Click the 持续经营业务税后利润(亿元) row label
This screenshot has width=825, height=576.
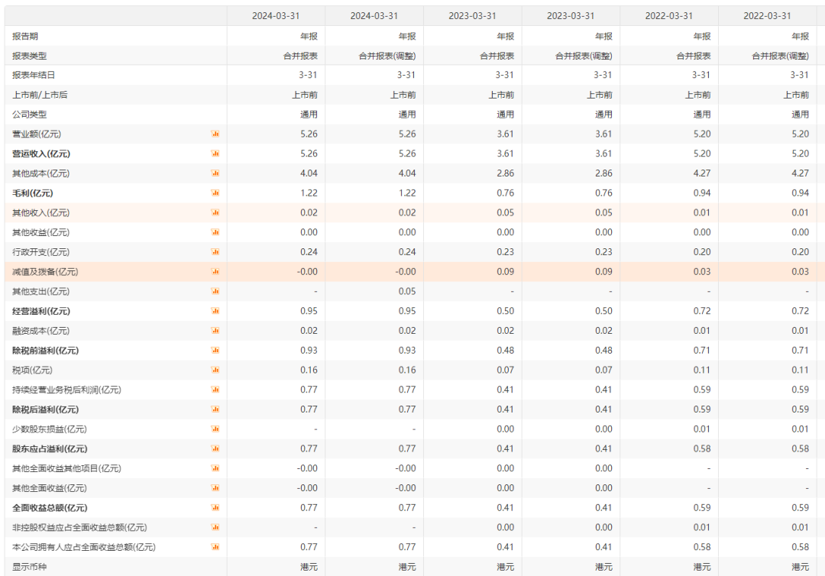66,390
